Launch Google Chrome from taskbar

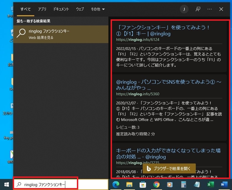[x=157, y=184]
